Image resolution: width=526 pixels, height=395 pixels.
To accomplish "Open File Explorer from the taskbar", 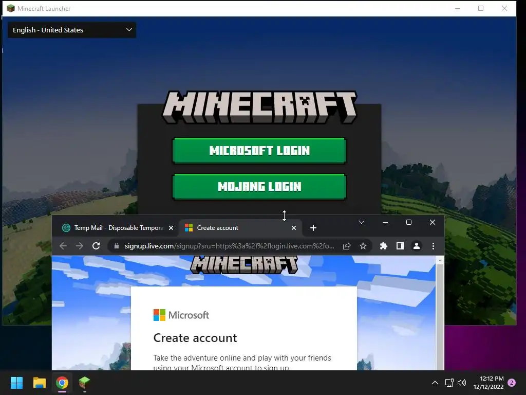I will tap(39, 383).
